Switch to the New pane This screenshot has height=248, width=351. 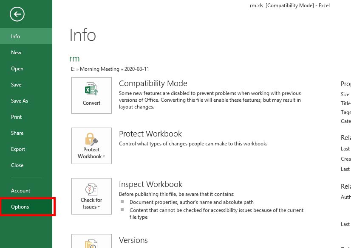click(16, 52)
